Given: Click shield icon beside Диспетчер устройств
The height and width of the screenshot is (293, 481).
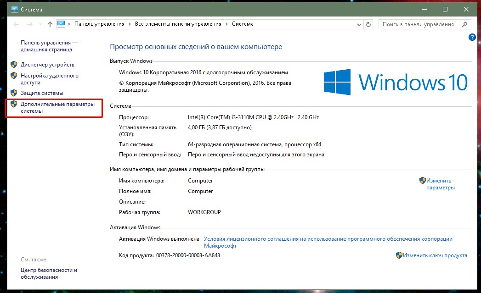Looking at the screenshot, I should tap(14, 65).
